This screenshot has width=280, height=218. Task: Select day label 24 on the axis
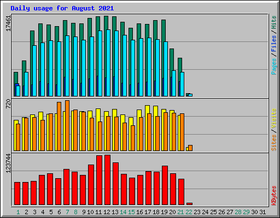[x=205, y=212]
